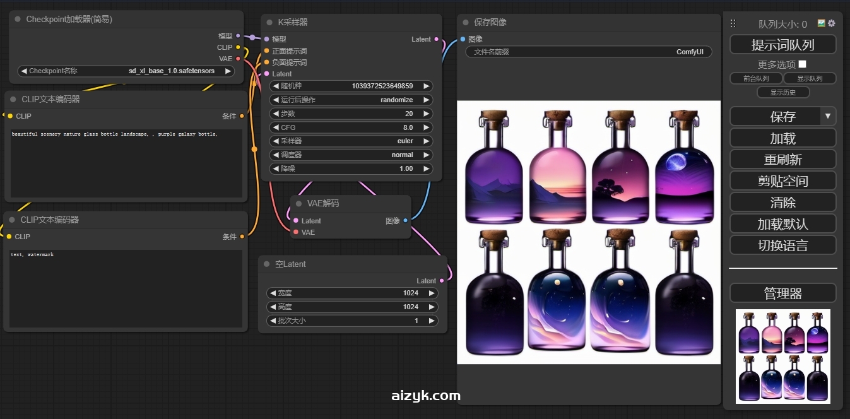Switch interface language with 切换语言

point(782,245)
